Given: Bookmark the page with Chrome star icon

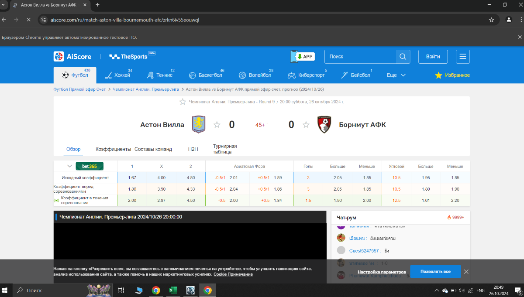Looking at the screenshot, I should [491, 20].
